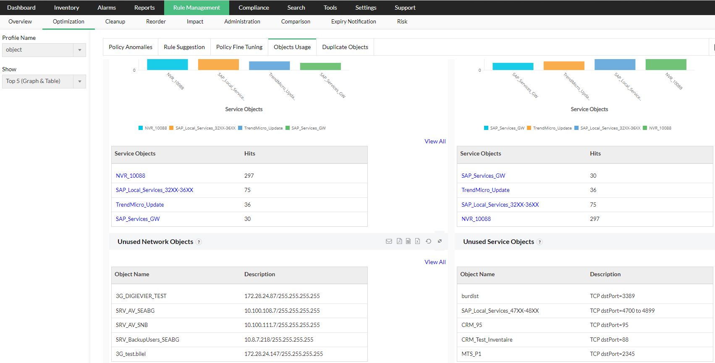
Task: Maximize the Unused Network Objects widget
Action: click(x=440, y=241)
